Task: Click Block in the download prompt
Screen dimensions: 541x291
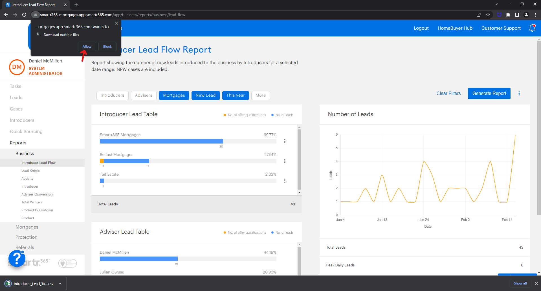Action: (107, 47)
